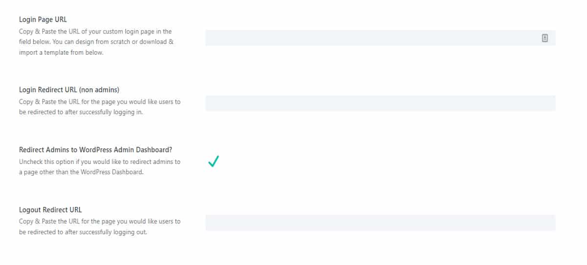
Task: Click the "import a template from below" text
Action: point(61,53)
